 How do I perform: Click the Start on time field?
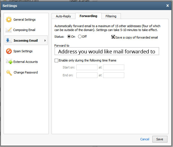(114, 67)
